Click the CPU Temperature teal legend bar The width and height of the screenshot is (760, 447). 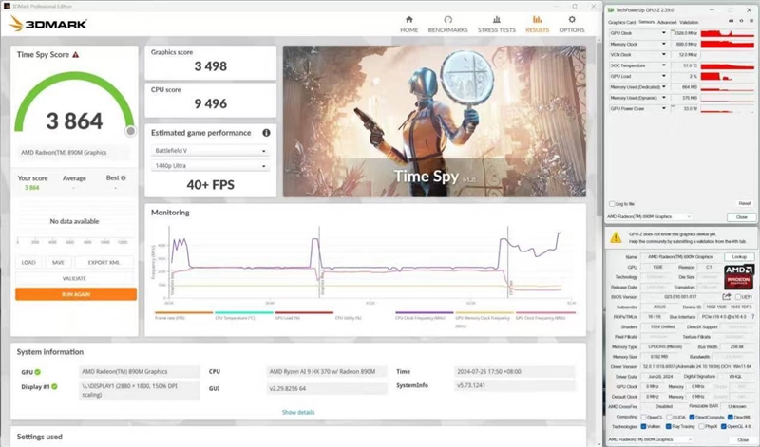pos(244,313)
